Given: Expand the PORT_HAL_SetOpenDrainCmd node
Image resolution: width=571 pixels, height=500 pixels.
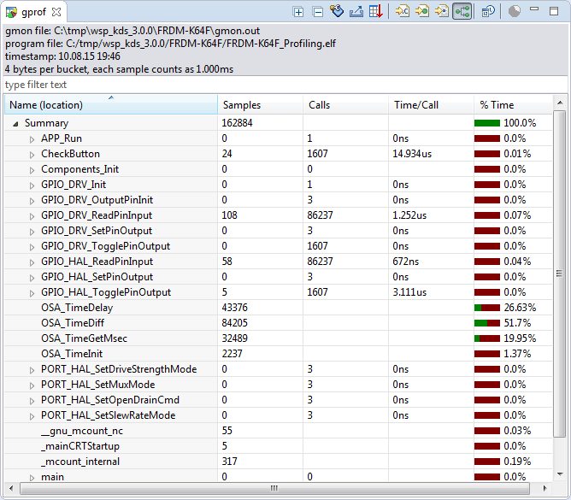Looking at the screenshot, I should 32,401.
